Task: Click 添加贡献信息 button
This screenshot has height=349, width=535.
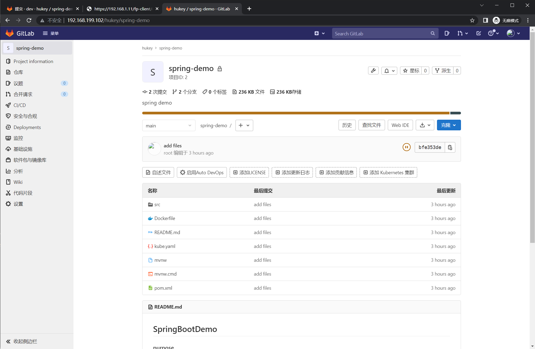Action: [x=336, y=172]
